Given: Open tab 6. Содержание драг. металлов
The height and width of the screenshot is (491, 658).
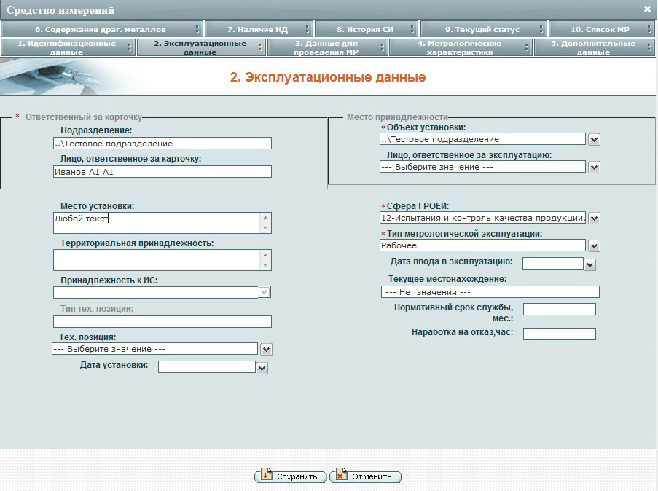Looking at the screenshot, I should click(102, 29).
